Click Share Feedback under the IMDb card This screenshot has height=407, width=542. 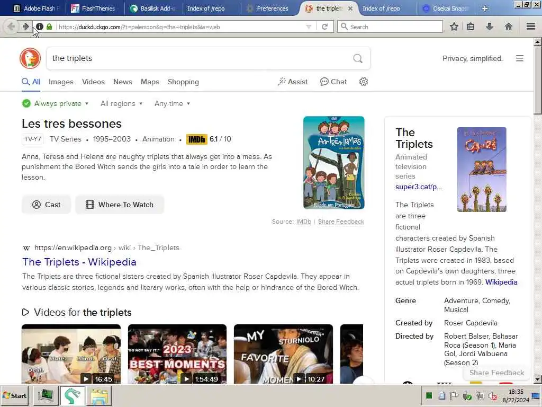click(x=341, y=222)
